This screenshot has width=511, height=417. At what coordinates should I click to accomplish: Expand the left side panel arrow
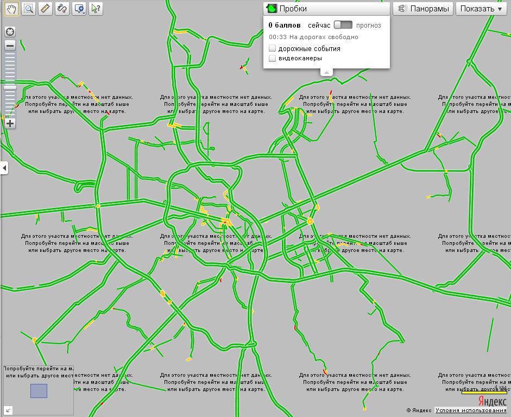(4, 168)
